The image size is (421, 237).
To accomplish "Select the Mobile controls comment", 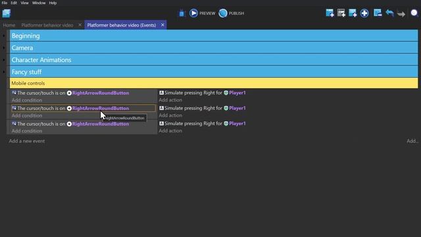I will 214,83.
